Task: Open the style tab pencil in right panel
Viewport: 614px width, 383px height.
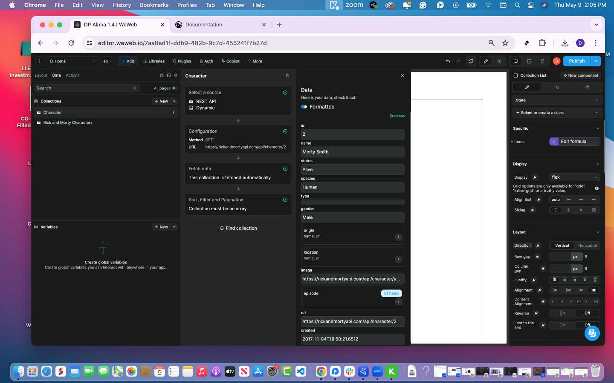Action: click(527, 87)
